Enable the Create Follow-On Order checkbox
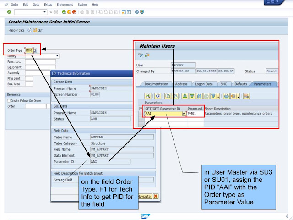Viewport: 293px width, 220px height. (x=9, y=101)
